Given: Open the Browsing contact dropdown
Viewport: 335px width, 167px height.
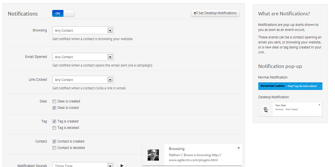Looking at the screenshot, I should point(83,30).
